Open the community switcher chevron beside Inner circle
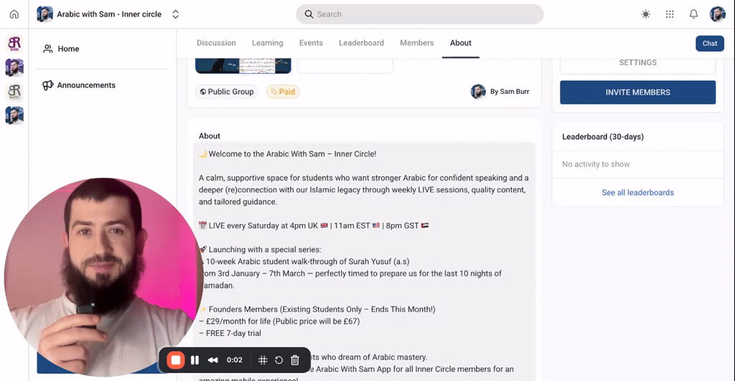The width and height of the screenshot is (735, 381). (x=175, y=14)
